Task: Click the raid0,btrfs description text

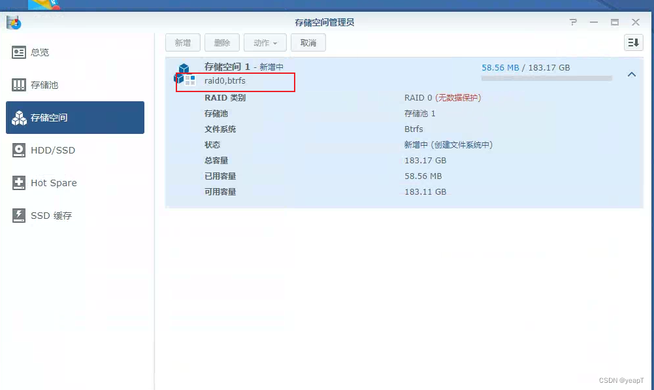Action: click(x=225, y=81)
